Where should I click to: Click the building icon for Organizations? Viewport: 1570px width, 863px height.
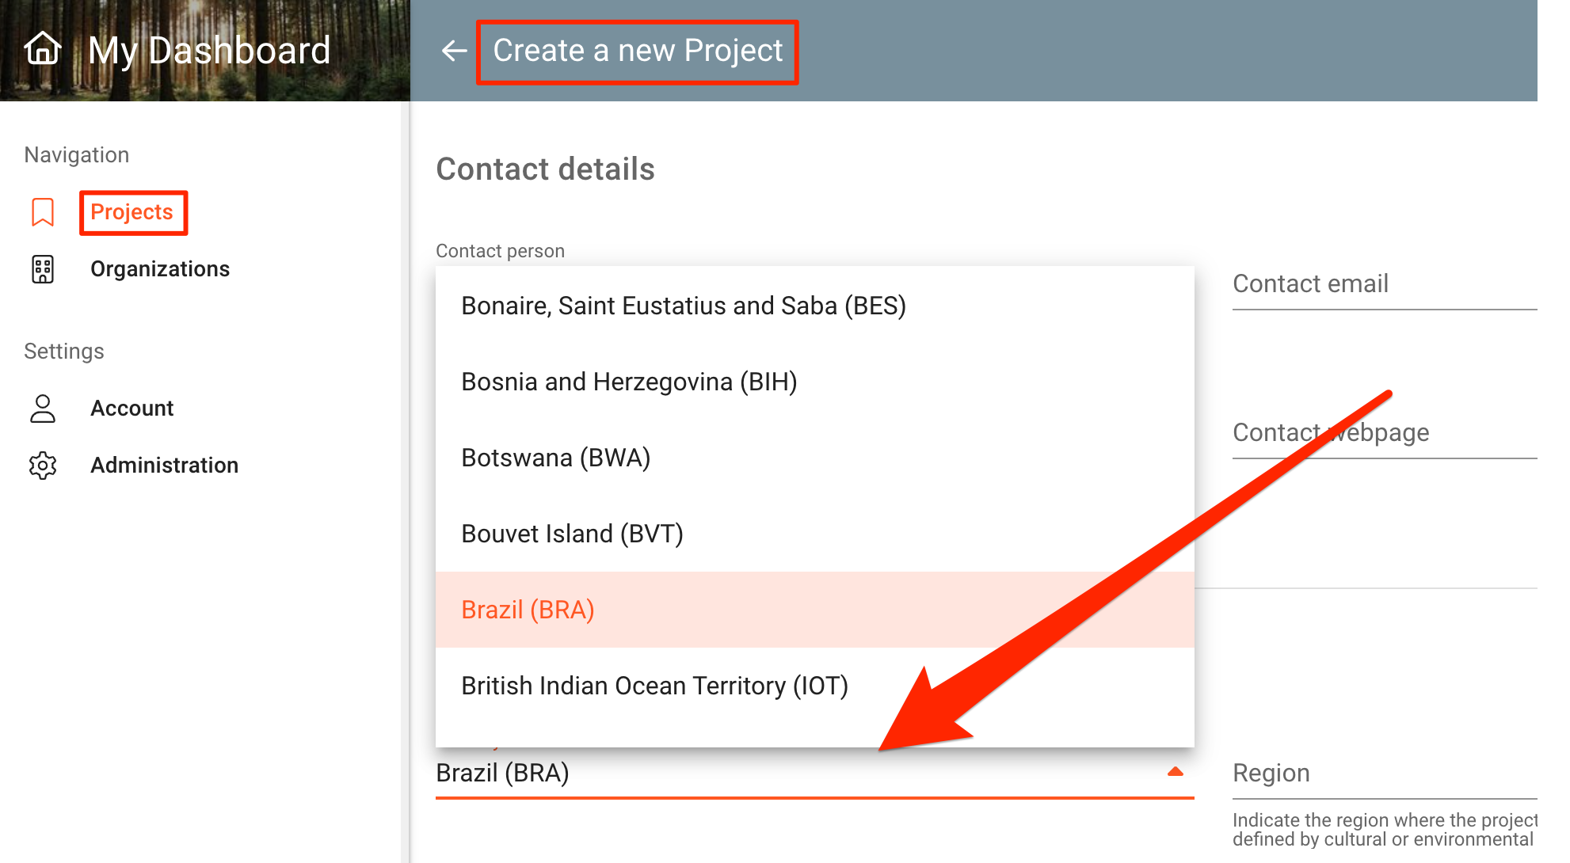tap(43, 269)
